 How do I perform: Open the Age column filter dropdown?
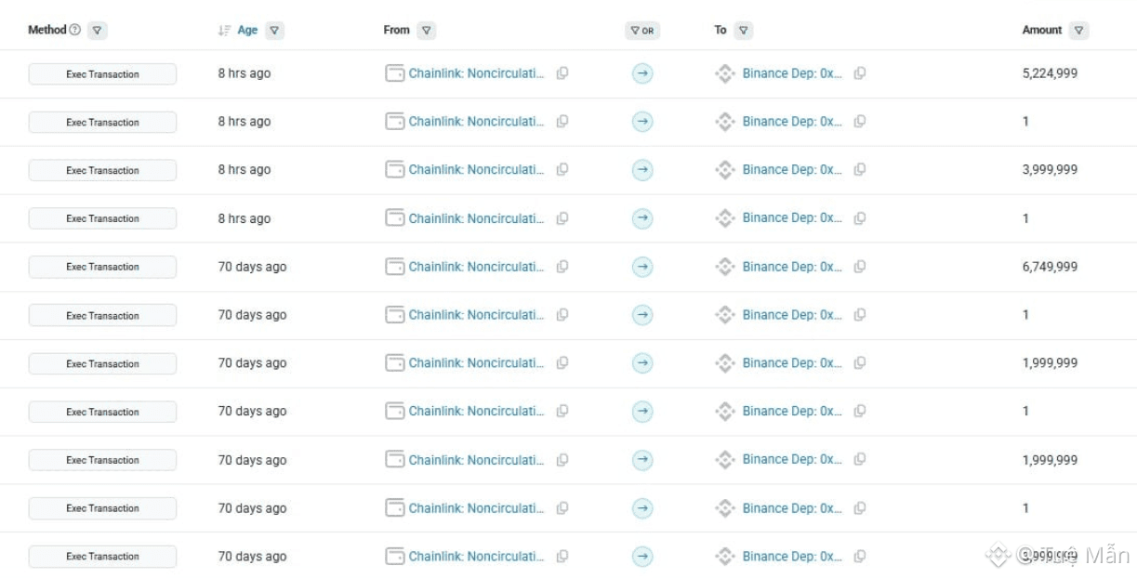[x=274, y=31]
